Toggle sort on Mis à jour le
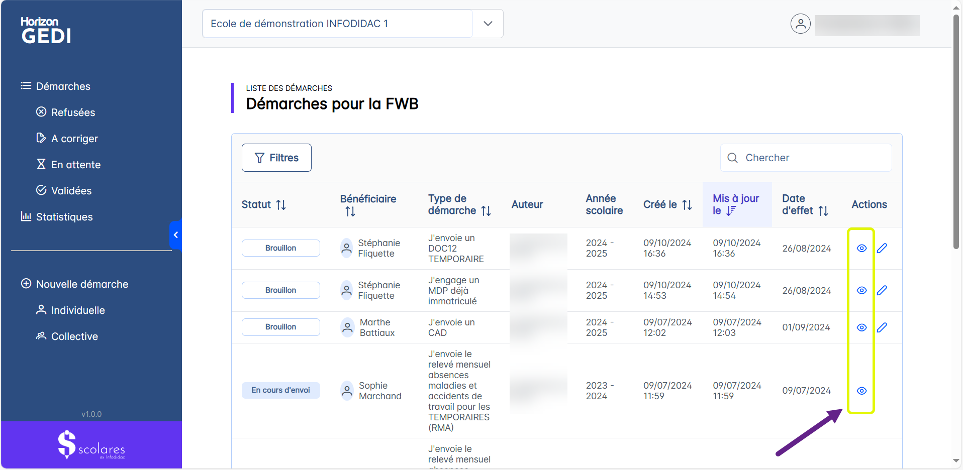963x470 pixels. coord(731,211)
